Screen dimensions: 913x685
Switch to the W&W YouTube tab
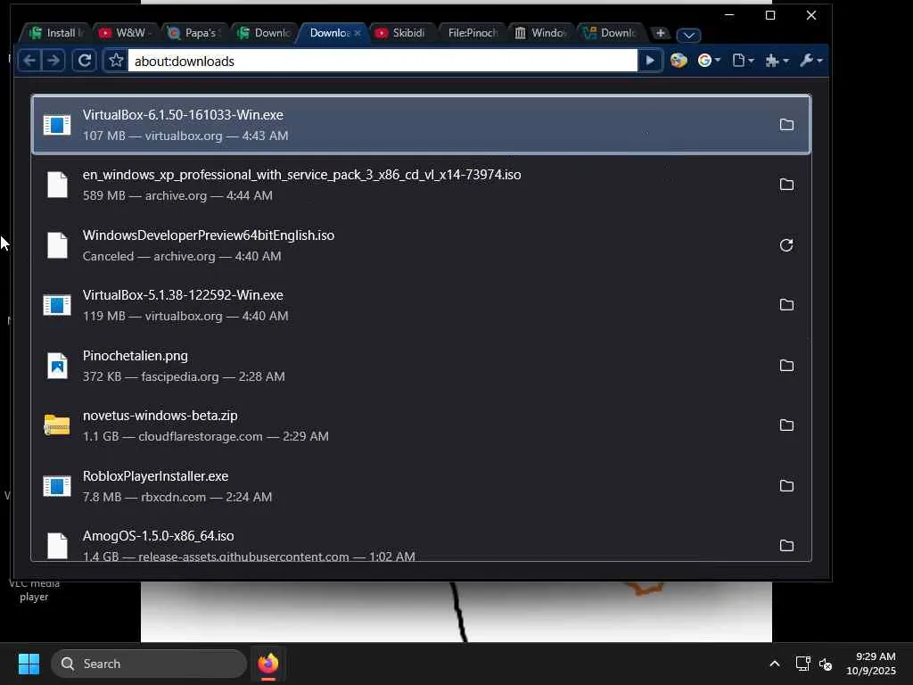(127, 33)
